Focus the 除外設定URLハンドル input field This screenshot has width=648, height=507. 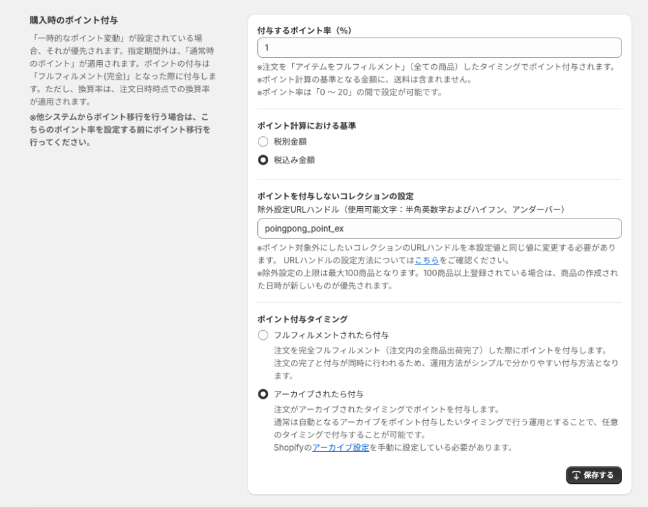[439, 228]
